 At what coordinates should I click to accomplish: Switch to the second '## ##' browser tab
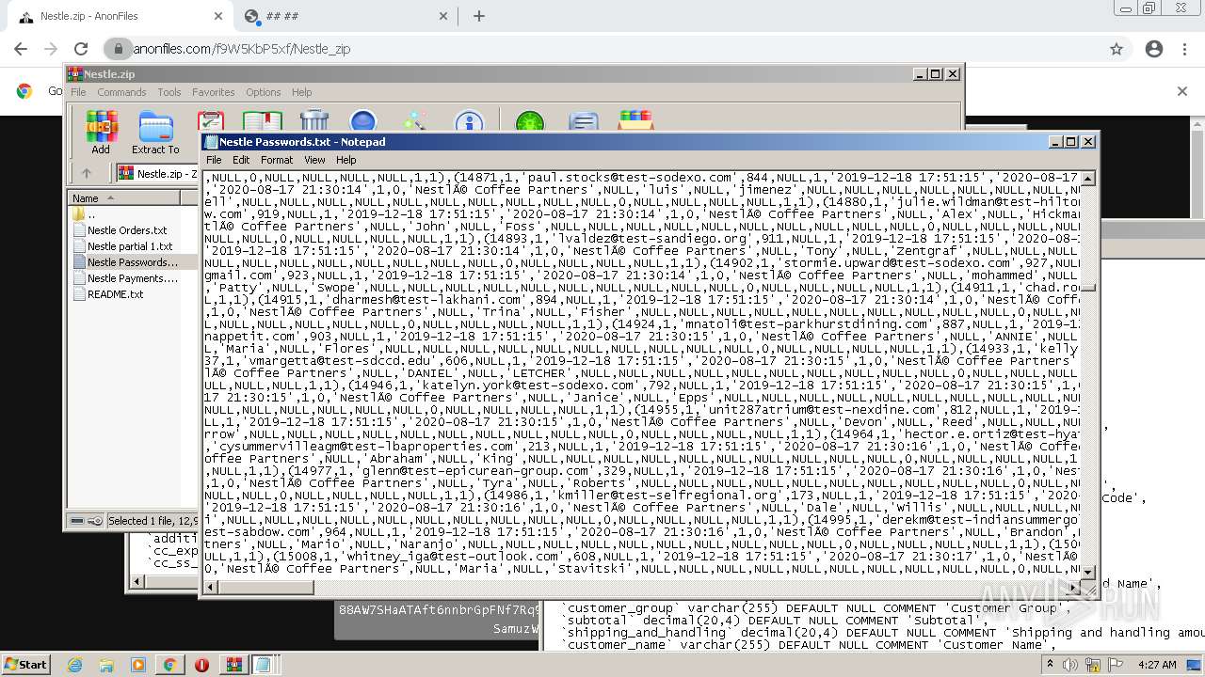[x=344, y=16]
